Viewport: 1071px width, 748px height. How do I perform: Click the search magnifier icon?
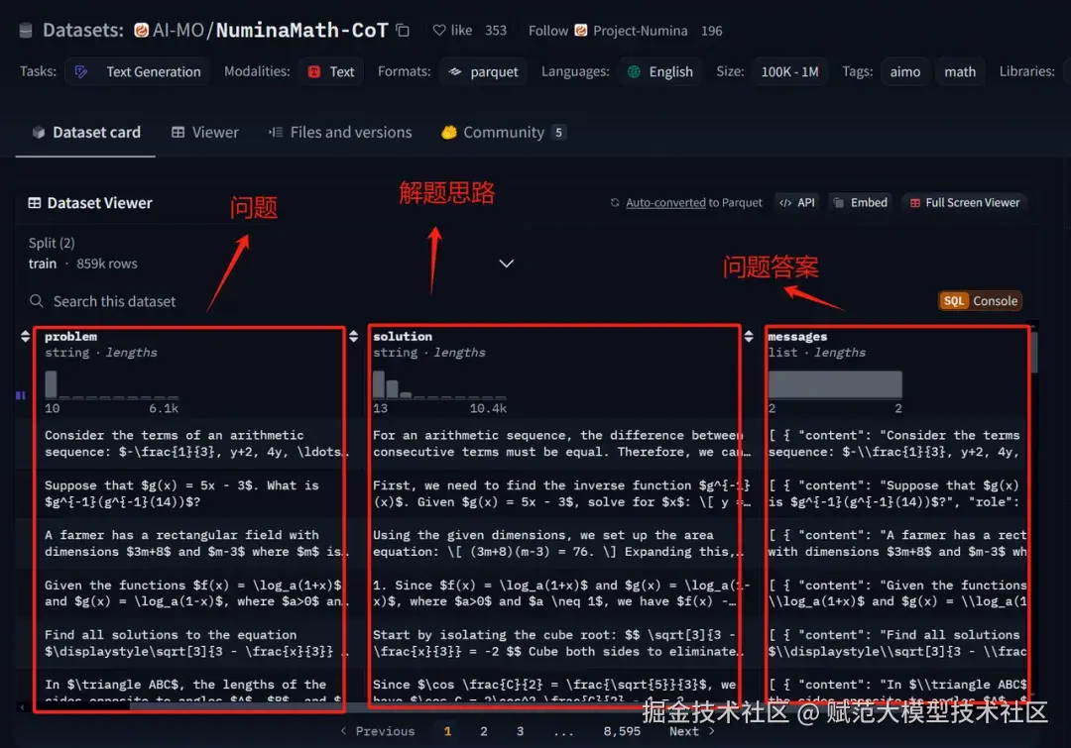pyautogui.click(x=37, y=301)
